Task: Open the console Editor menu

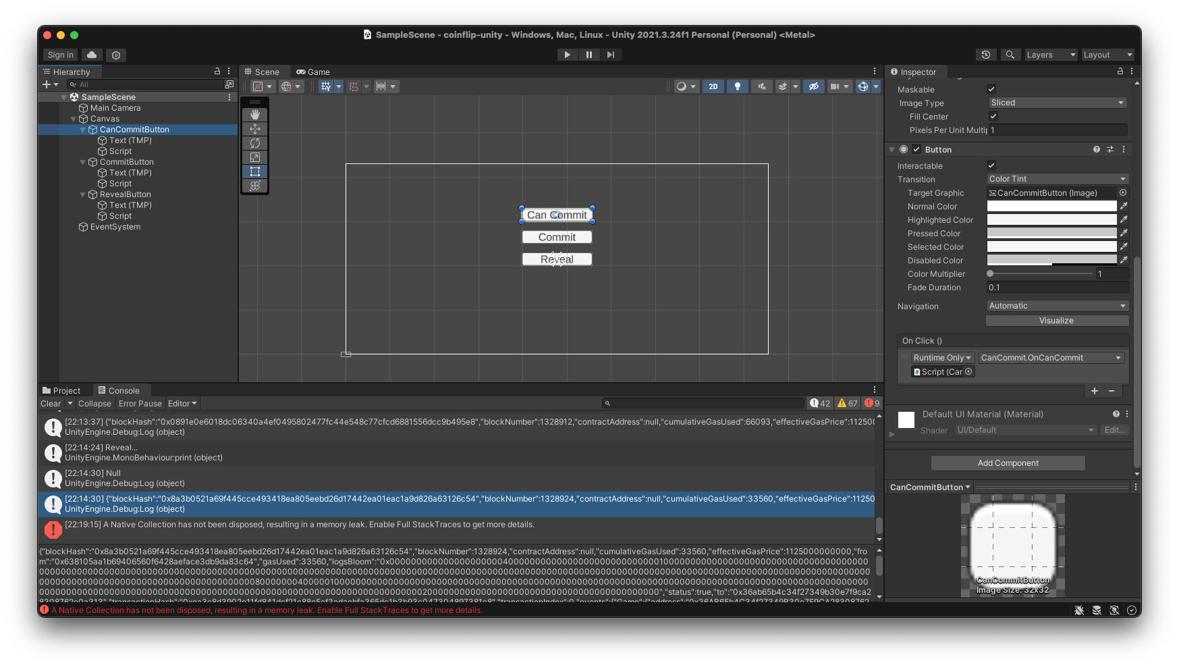Action: tap(182, 403)
